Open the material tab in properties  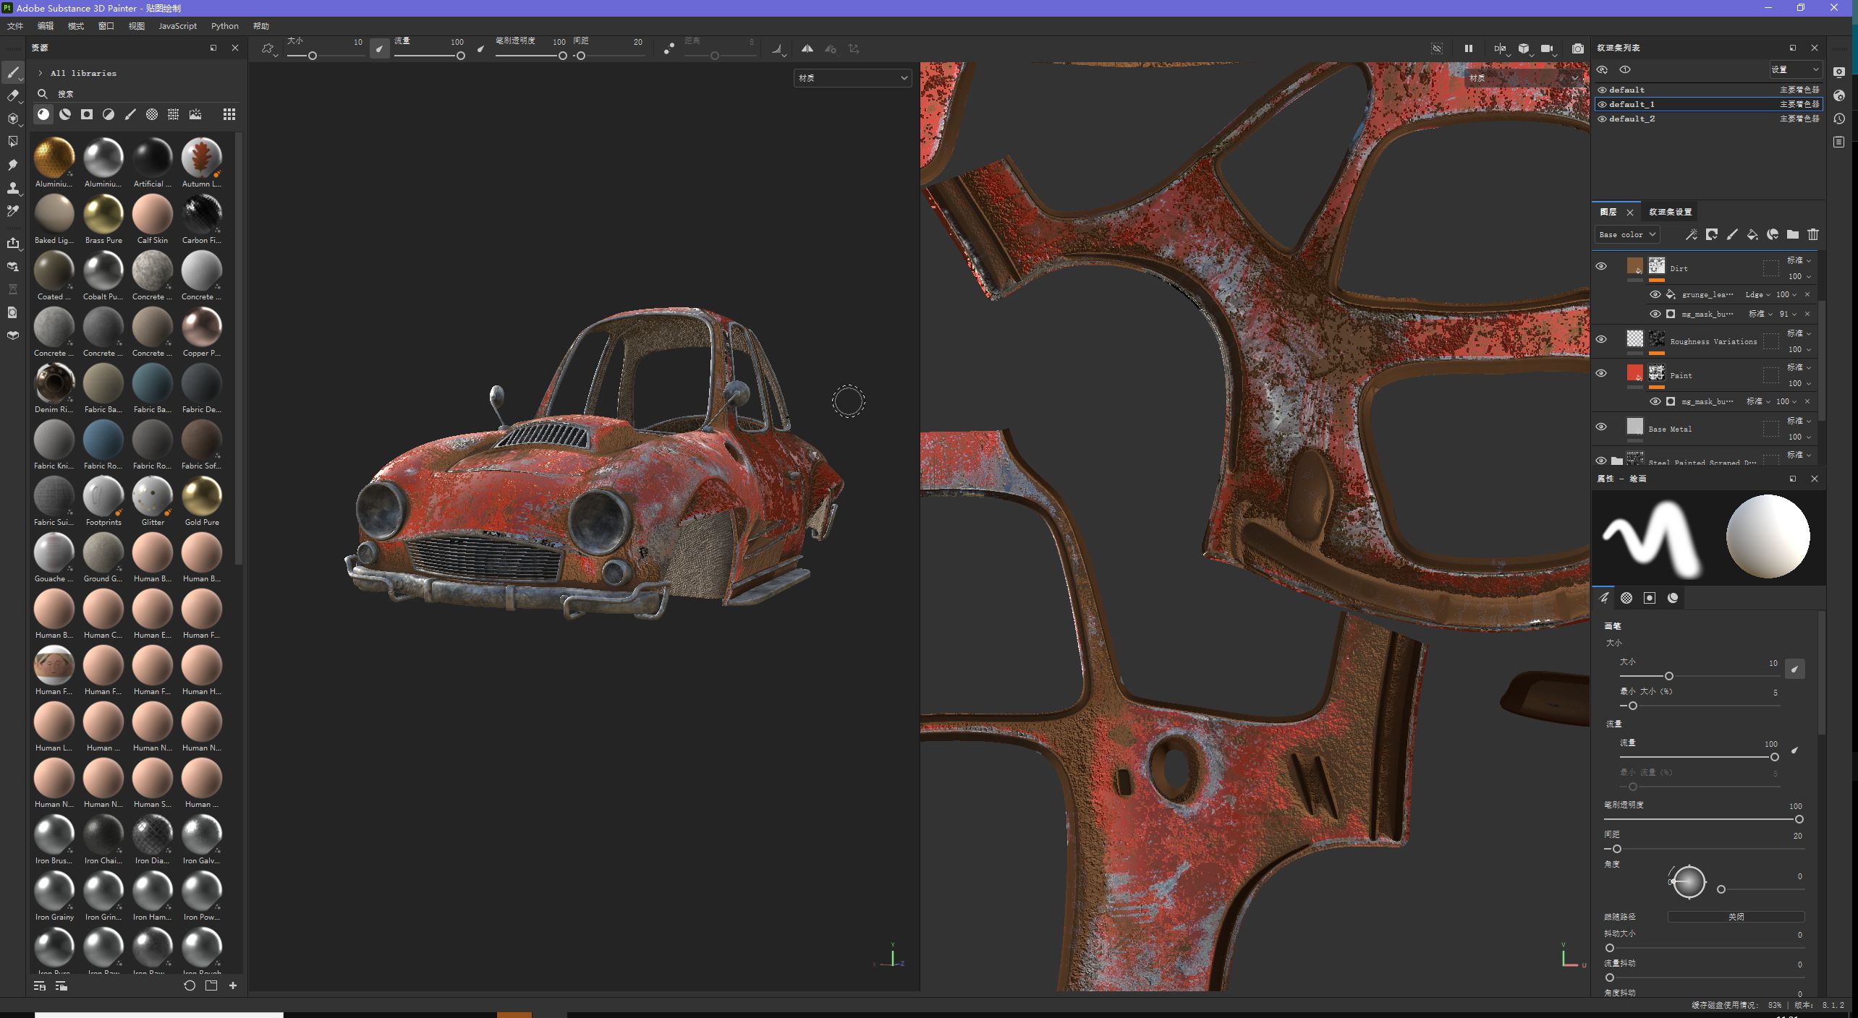coord(1673,598)
